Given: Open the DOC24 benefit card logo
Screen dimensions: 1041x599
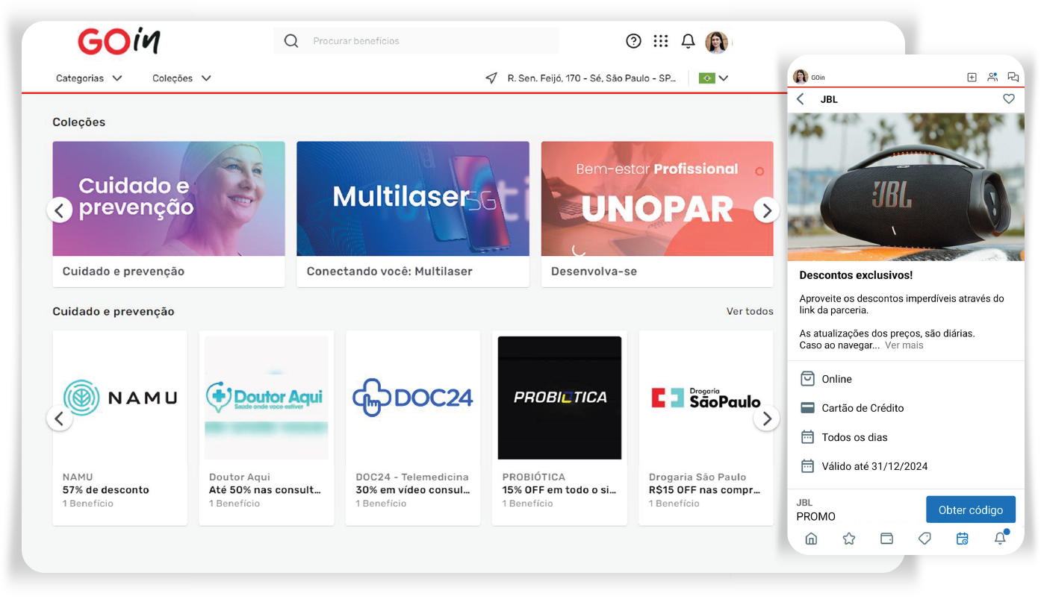Looking at the screenshot, I should coord(413,398).
